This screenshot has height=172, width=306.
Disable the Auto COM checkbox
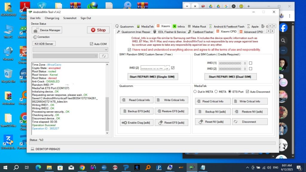92,44
